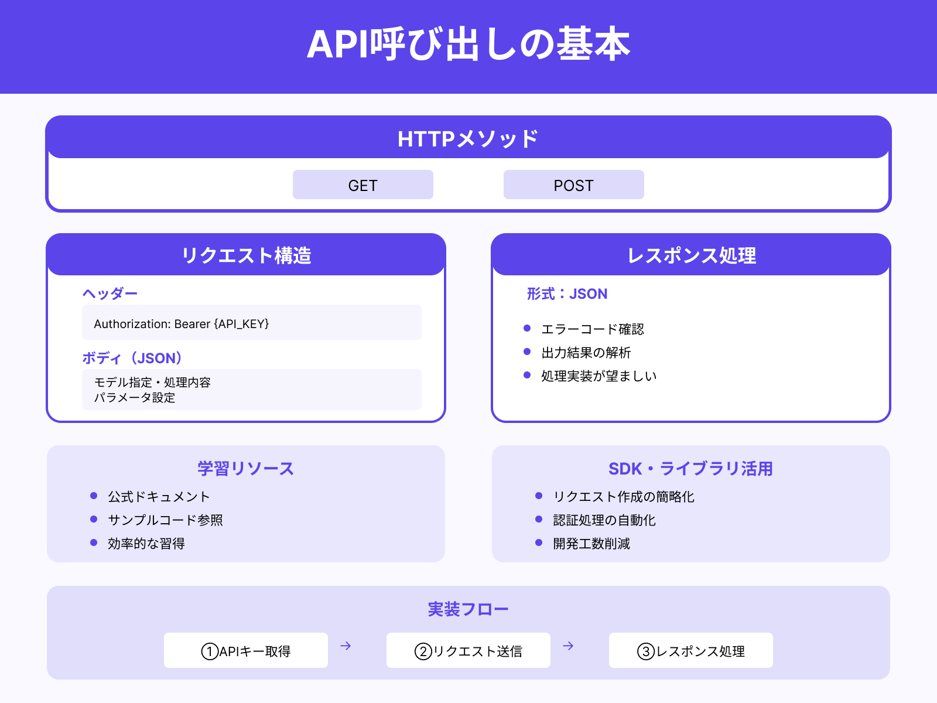Toggle the 形式：JSON option
The width and height of the screenshot is (937, 703).
[x=566, y=294]
